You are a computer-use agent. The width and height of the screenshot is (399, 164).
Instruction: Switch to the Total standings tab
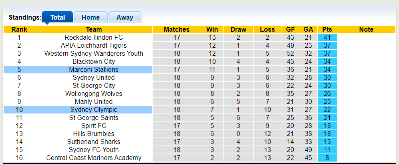pyautogui.click(x=57, y=17)
